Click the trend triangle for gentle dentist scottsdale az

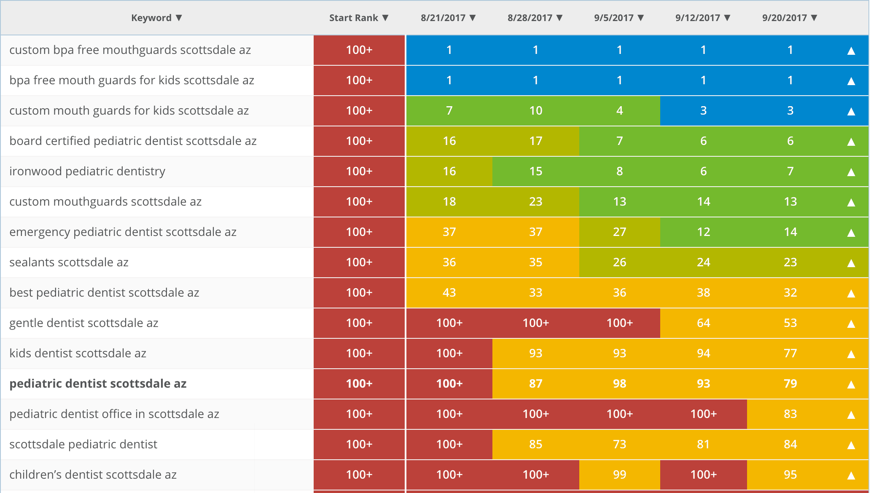pos(851,323)
